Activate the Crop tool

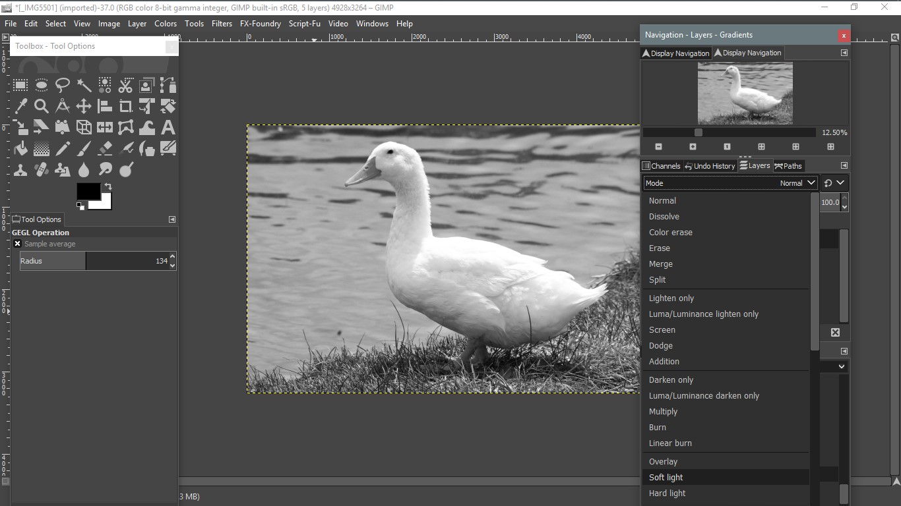point(126,106)
